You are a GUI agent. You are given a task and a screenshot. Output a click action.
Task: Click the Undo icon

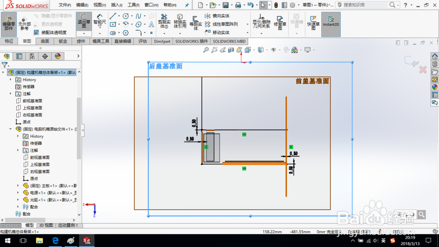250,5
